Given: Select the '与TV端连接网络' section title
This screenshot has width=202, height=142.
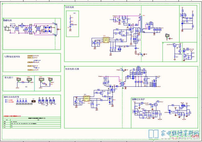Looking at the screenshot, I should (x=12, y=57).
